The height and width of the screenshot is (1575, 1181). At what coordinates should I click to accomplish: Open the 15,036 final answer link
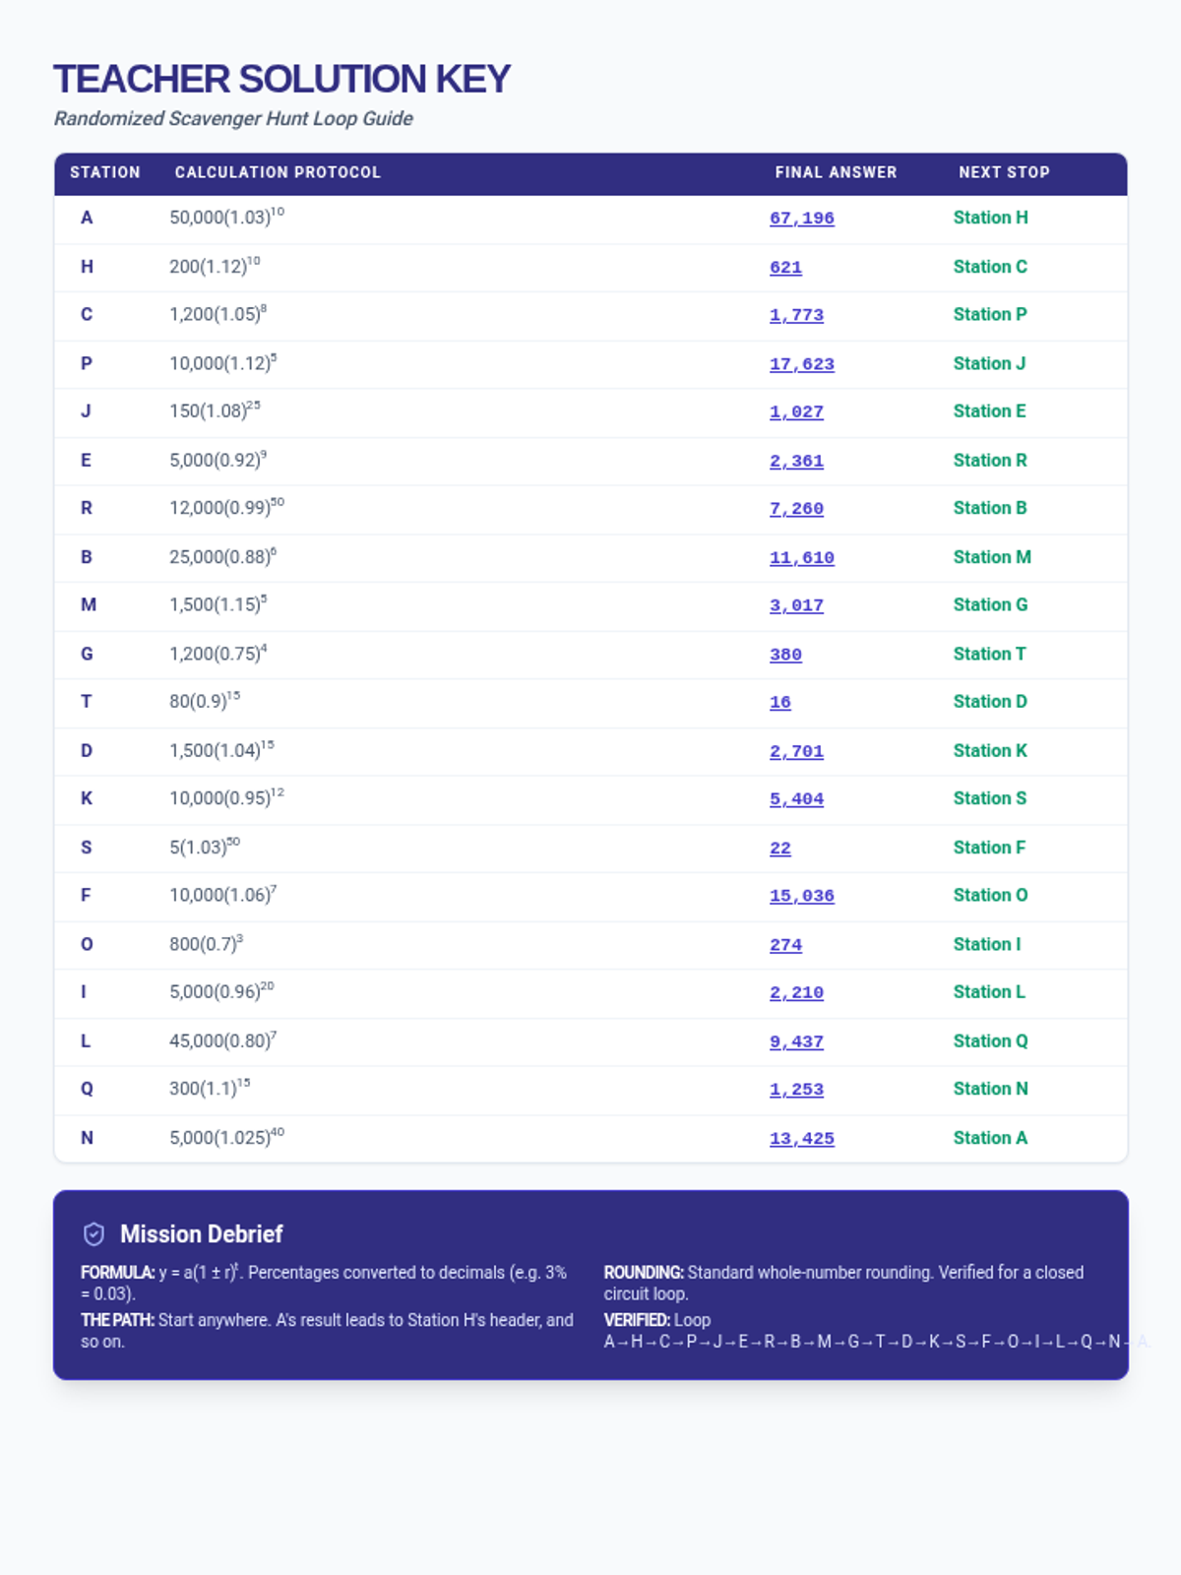801,896
